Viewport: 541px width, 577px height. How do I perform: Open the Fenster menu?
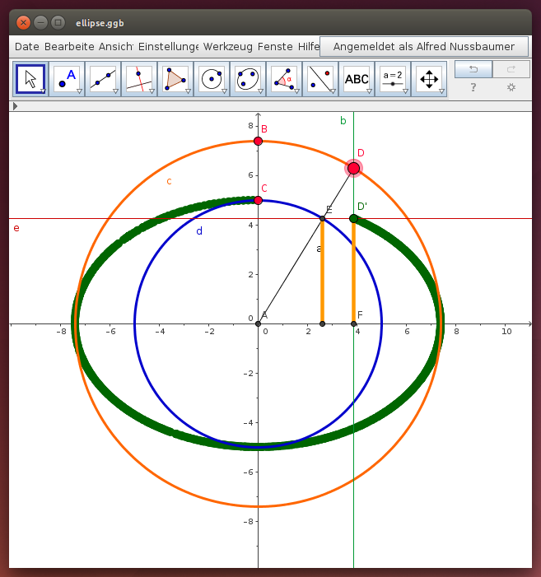click(x=275, y=47)
